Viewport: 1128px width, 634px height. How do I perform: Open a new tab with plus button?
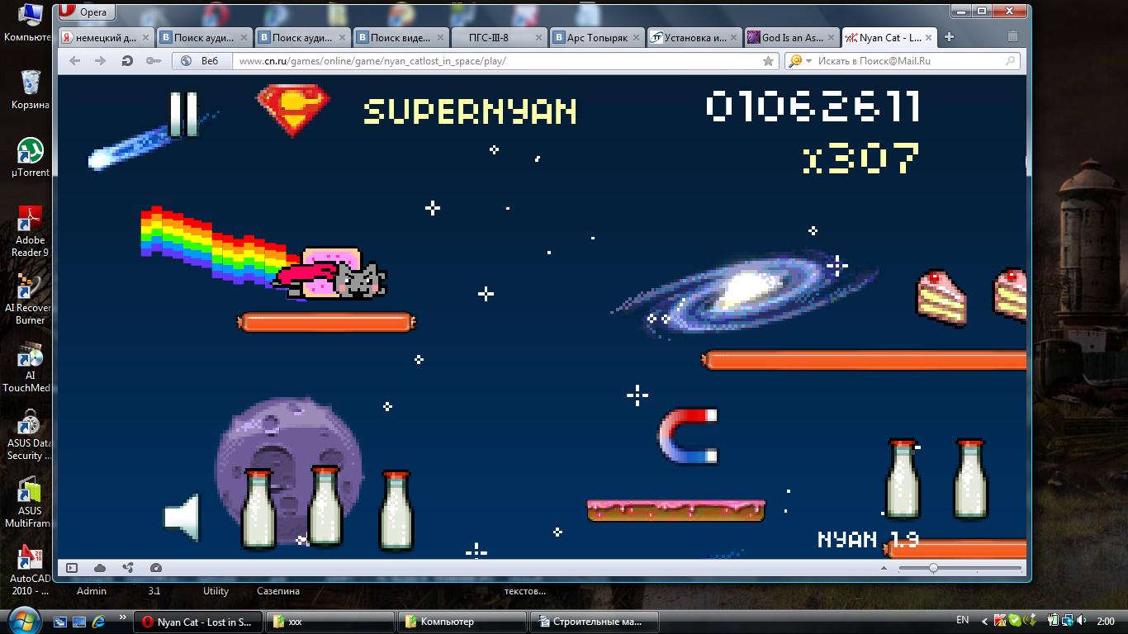[949, 37]
